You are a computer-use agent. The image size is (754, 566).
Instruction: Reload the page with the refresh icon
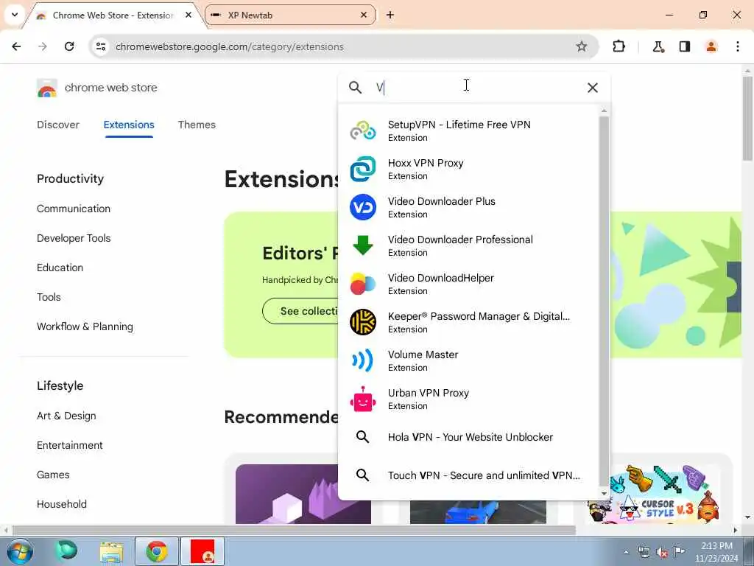(x=69, y=46)
